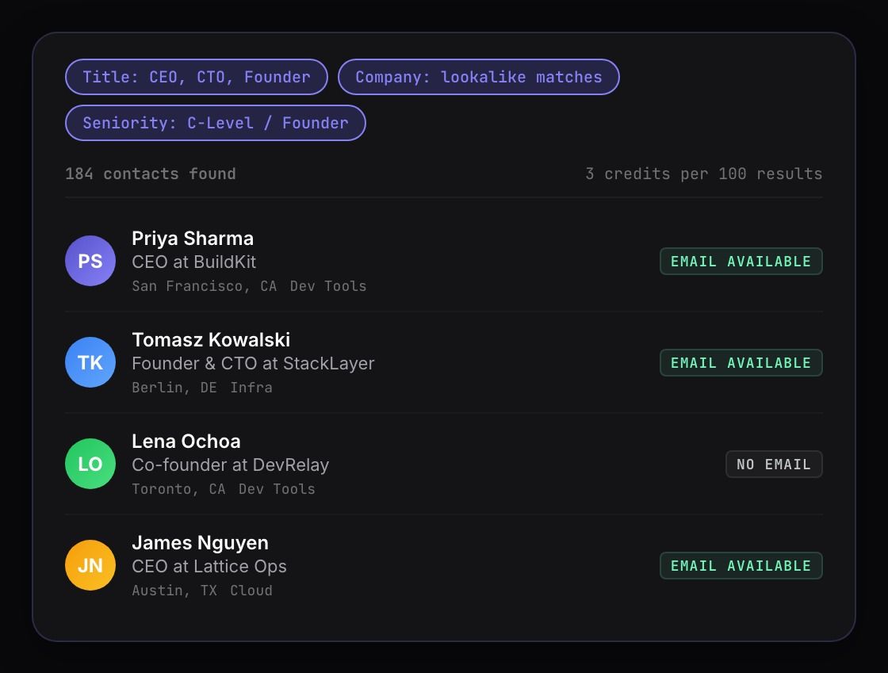Open James Nguyen's JN avatar
Viewport: 888px width, 673px height.
coord(90,565)
